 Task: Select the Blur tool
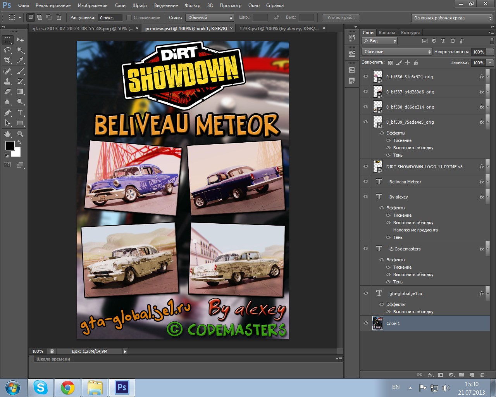7,102
